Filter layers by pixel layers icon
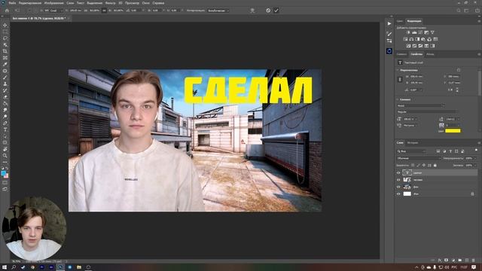Image resolution: width=482 pixels, height=271 pixels. [438, 151]
